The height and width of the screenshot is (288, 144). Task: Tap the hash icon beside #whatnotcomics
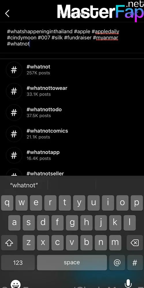[14, 134]
